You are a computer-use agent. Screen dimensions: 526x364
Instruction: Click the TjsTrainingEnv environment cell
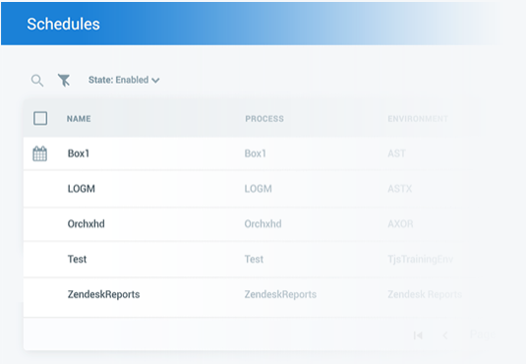click(421, 260)
